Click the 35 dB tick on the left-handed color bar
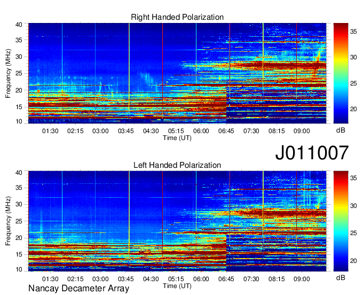The image size is (363, 295). pyautogui.click(x=353, y=178)
